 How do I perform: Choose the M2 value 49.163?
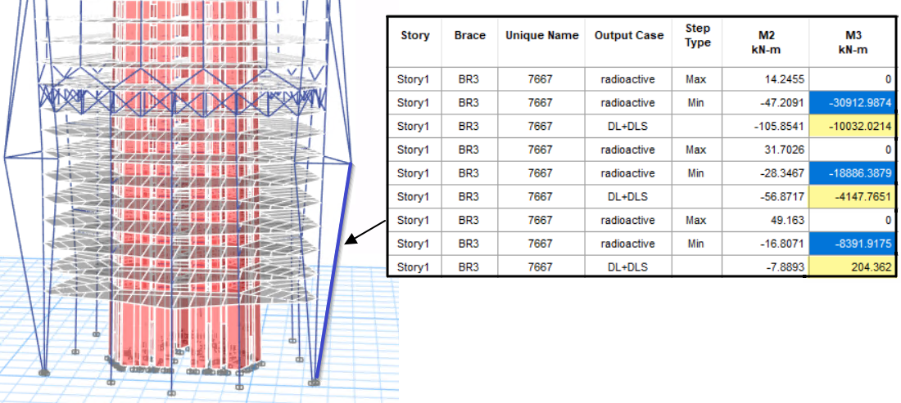coord(767,220)
